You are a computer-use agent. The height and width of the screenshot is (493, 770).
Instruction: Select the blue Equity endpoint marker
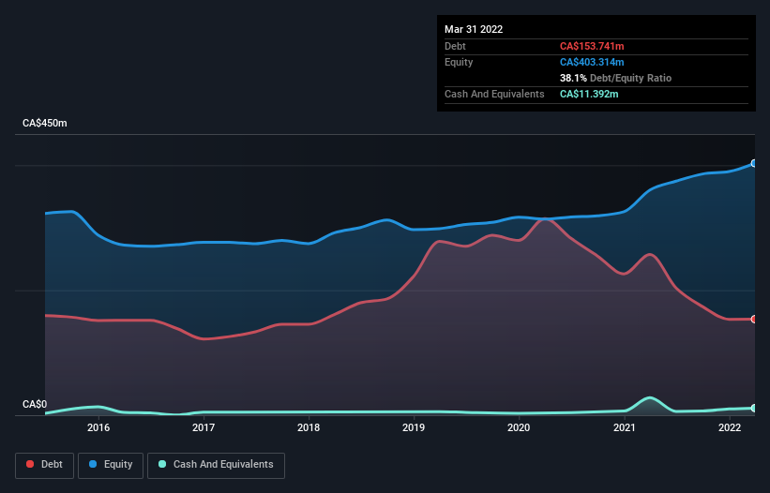(754, 163)
